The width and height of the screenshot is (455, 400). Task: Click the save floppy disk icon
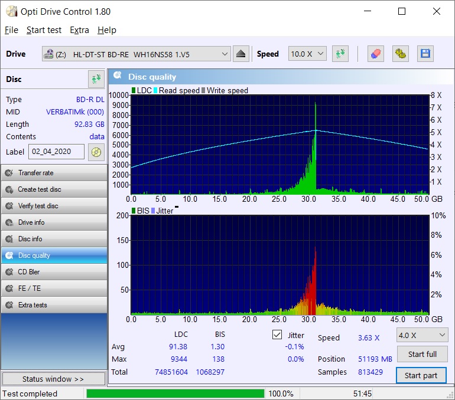(x=425, y=54)
